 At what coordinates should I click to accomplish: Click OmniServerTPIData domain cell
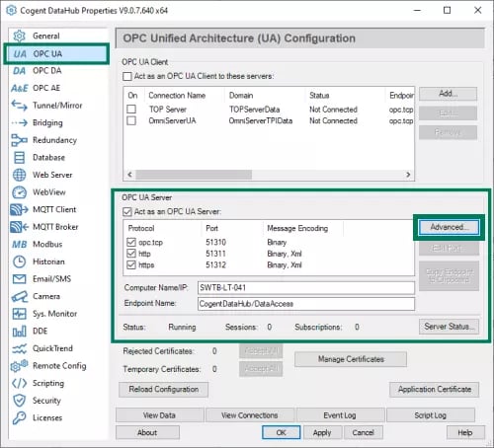point(261,120)
